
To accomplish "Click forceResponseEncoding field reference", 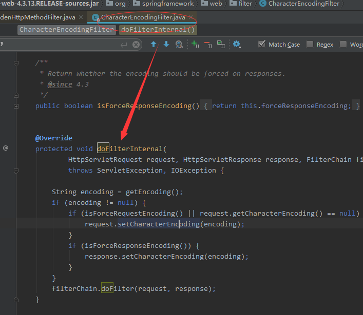I will coord(304,106).
